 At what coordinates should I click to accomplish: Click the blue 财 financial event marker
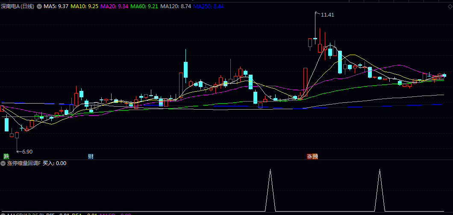click(91, 157)
